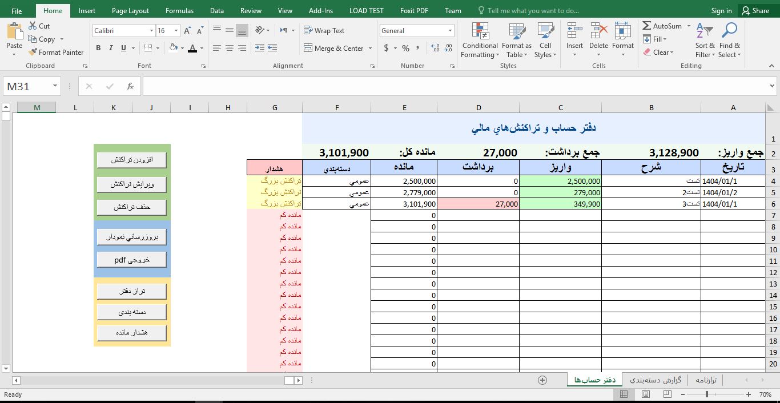The width and height of the screenshot is (780, 403).
Task: Toggle Italic text formatting
Action: pos(111,49)
